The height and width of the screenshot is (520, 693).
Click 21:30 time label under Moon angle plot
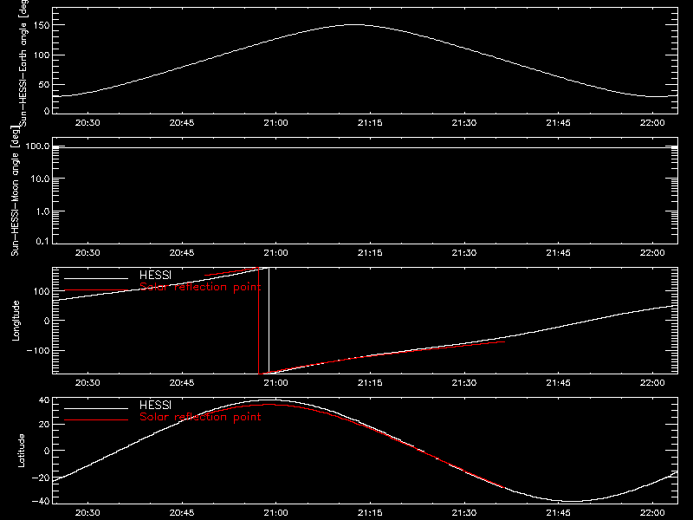click(464, 253)
